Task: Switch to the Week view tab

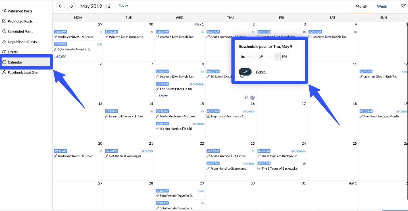Action: point(382,6)
